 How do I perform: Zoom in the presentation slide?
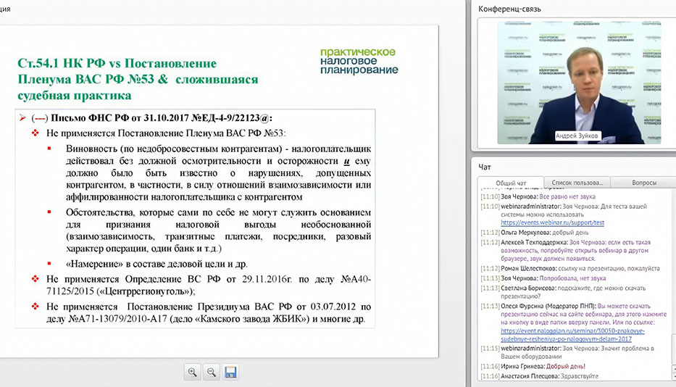pos(192,372)
